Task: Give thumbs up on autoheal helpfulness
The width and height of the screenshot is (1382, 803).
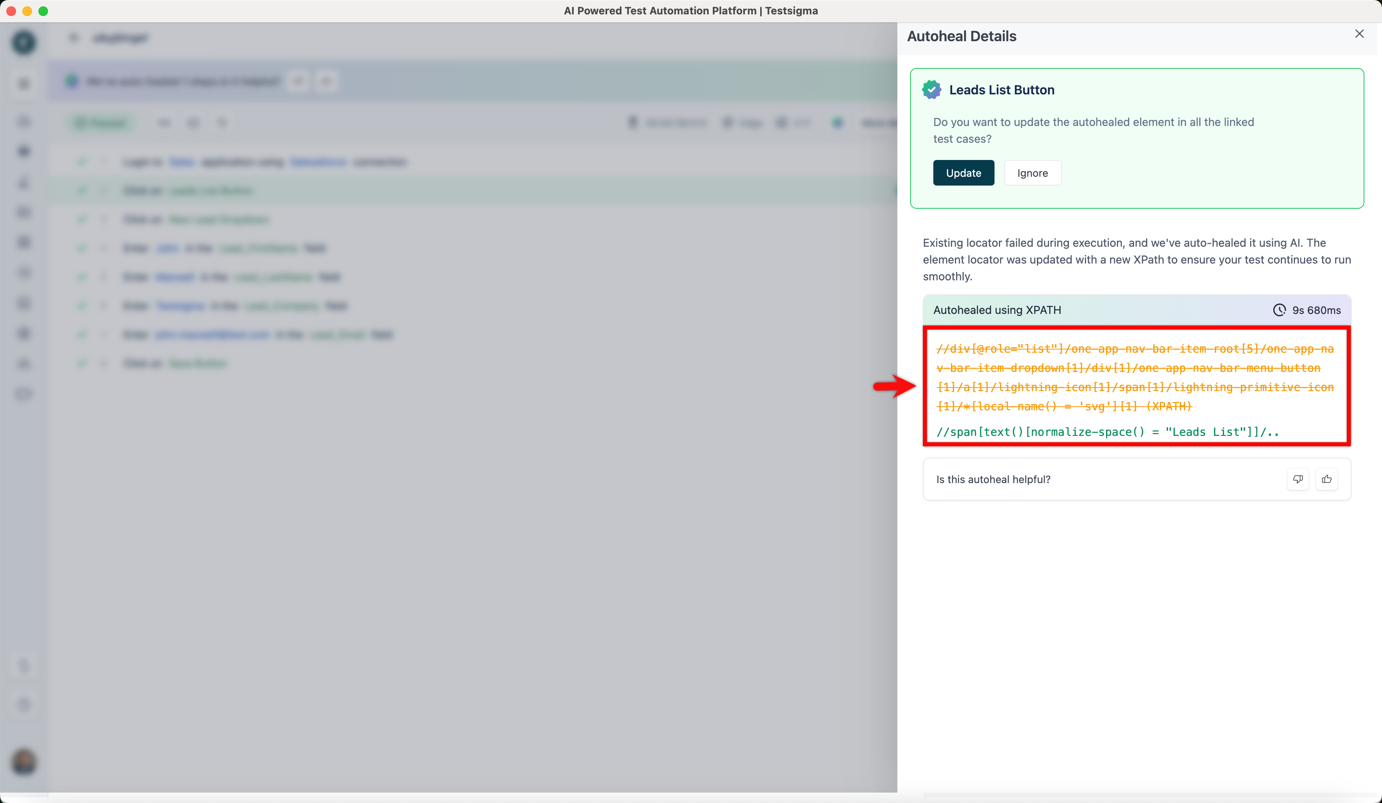Action: tap(1326, 479)
